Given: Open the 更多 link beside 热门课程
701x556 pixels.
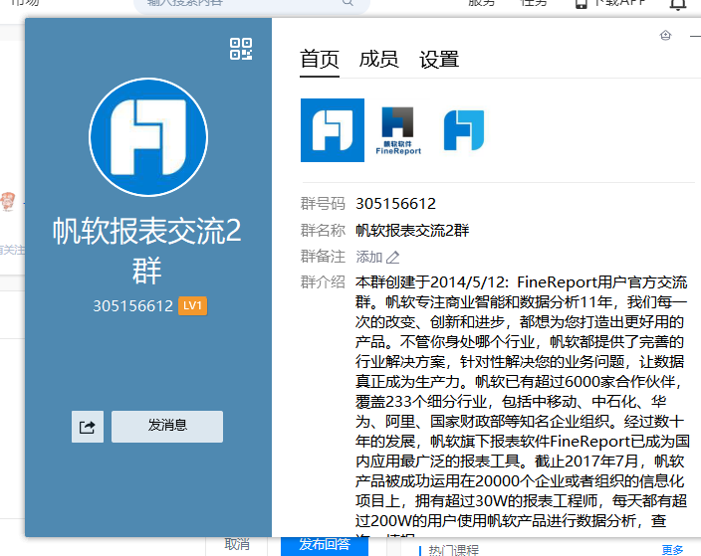Looking at the screenshot, I should [672, 550].
